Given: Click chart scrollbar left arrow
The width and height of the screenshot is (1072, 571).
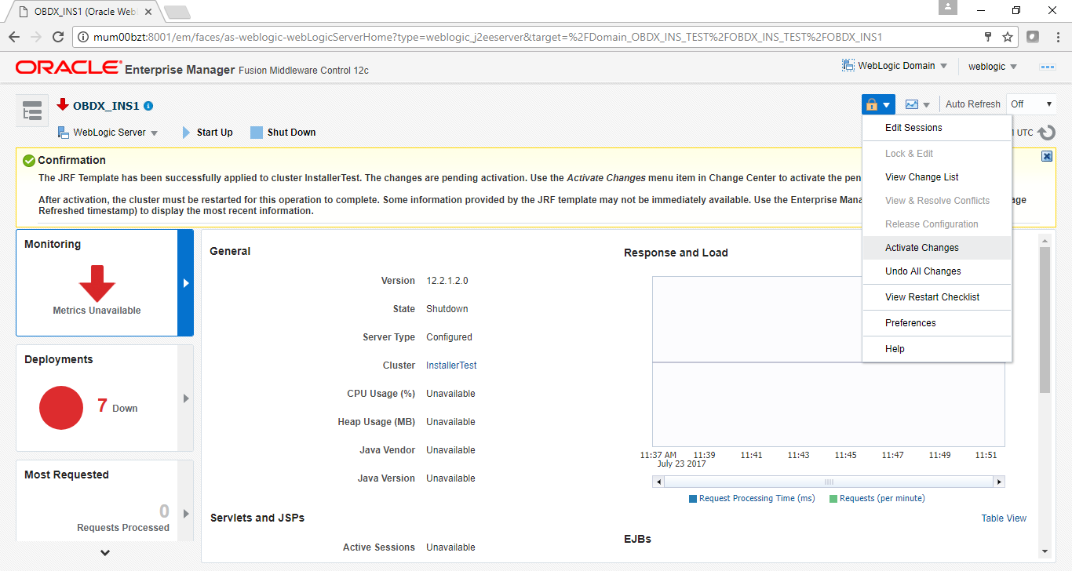Looking at the screenshot, I should click(x=658, y=482).
